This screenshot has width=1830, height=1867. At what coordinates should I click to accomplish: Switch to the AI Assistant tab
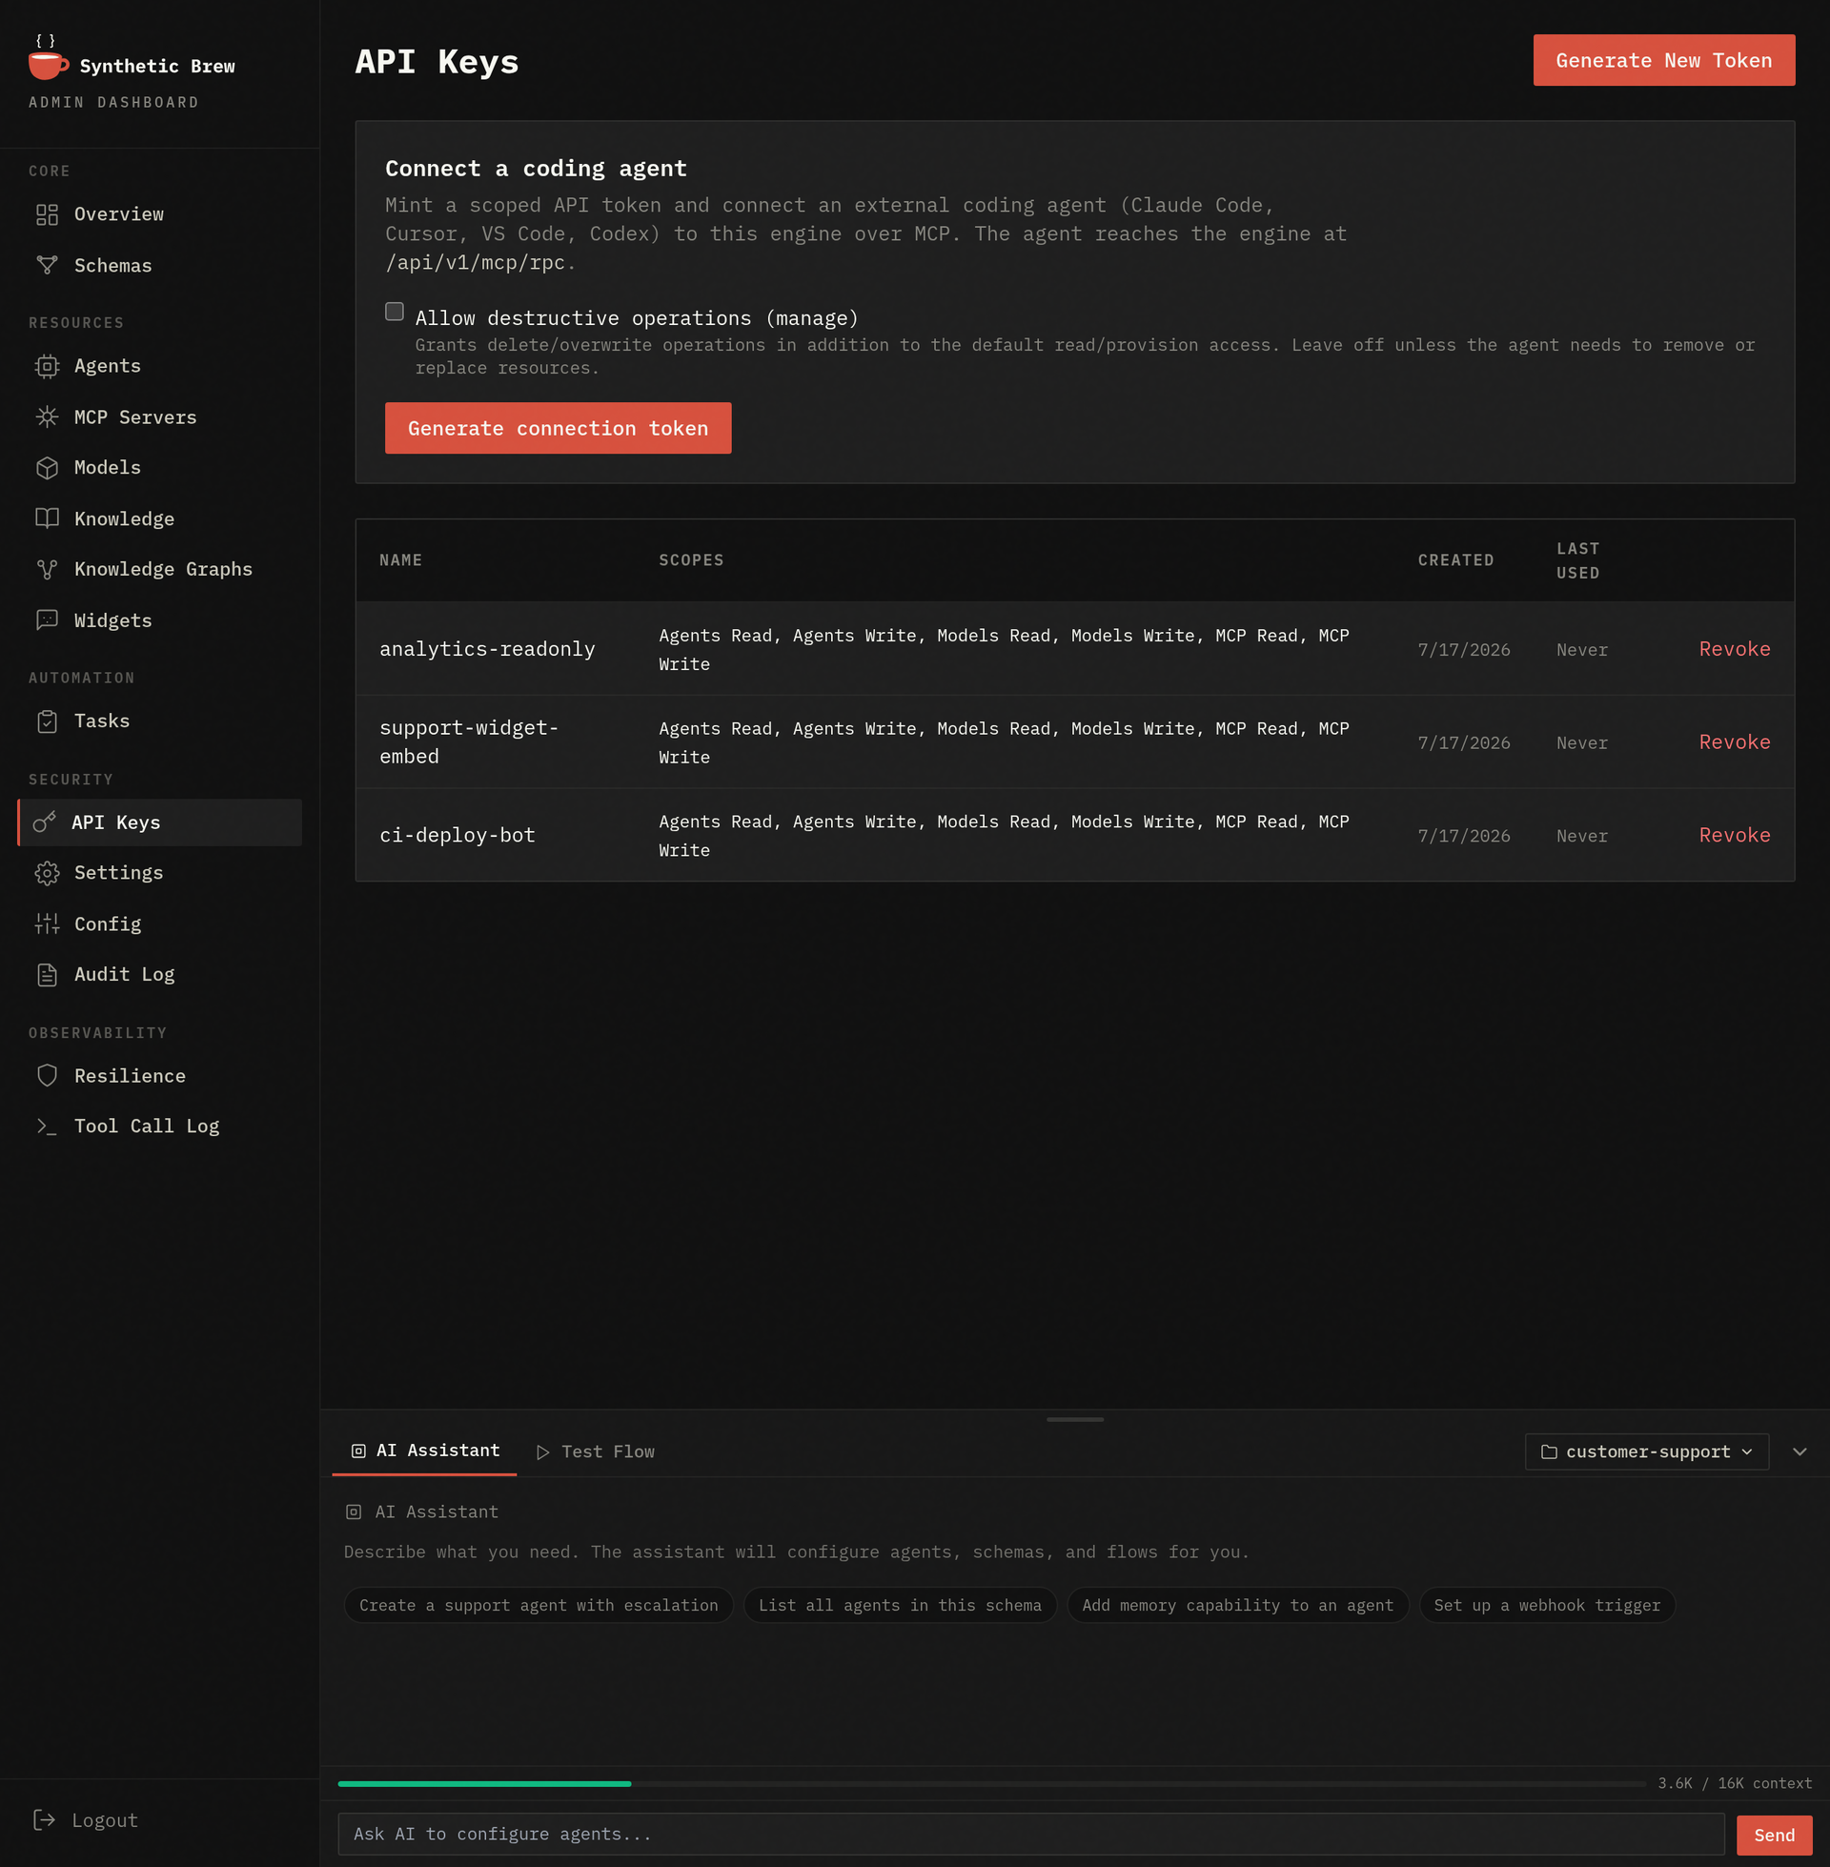[x=425, y=1451]
